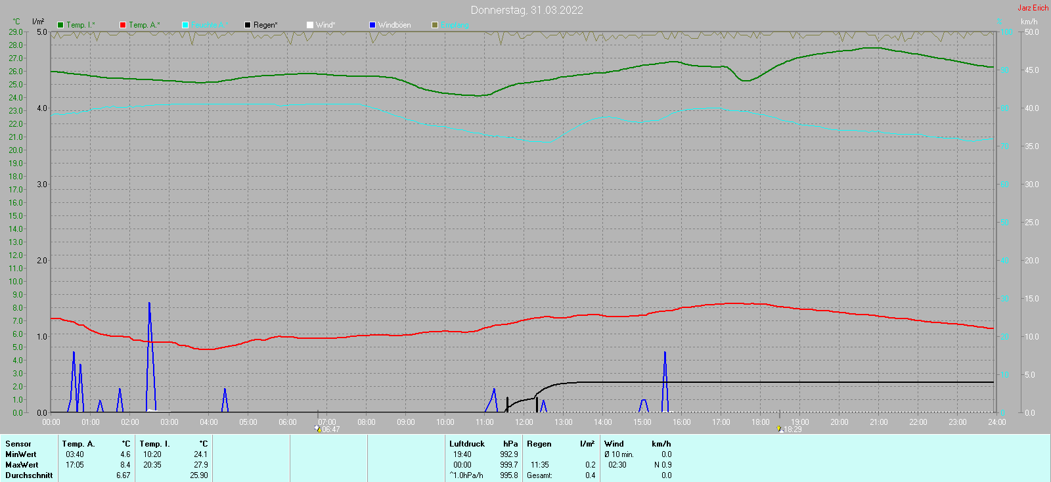Click the Donnerstag, 31.03.2022 date title
The width and height of the screenshot is (1051, 482).
pos(527,10)
